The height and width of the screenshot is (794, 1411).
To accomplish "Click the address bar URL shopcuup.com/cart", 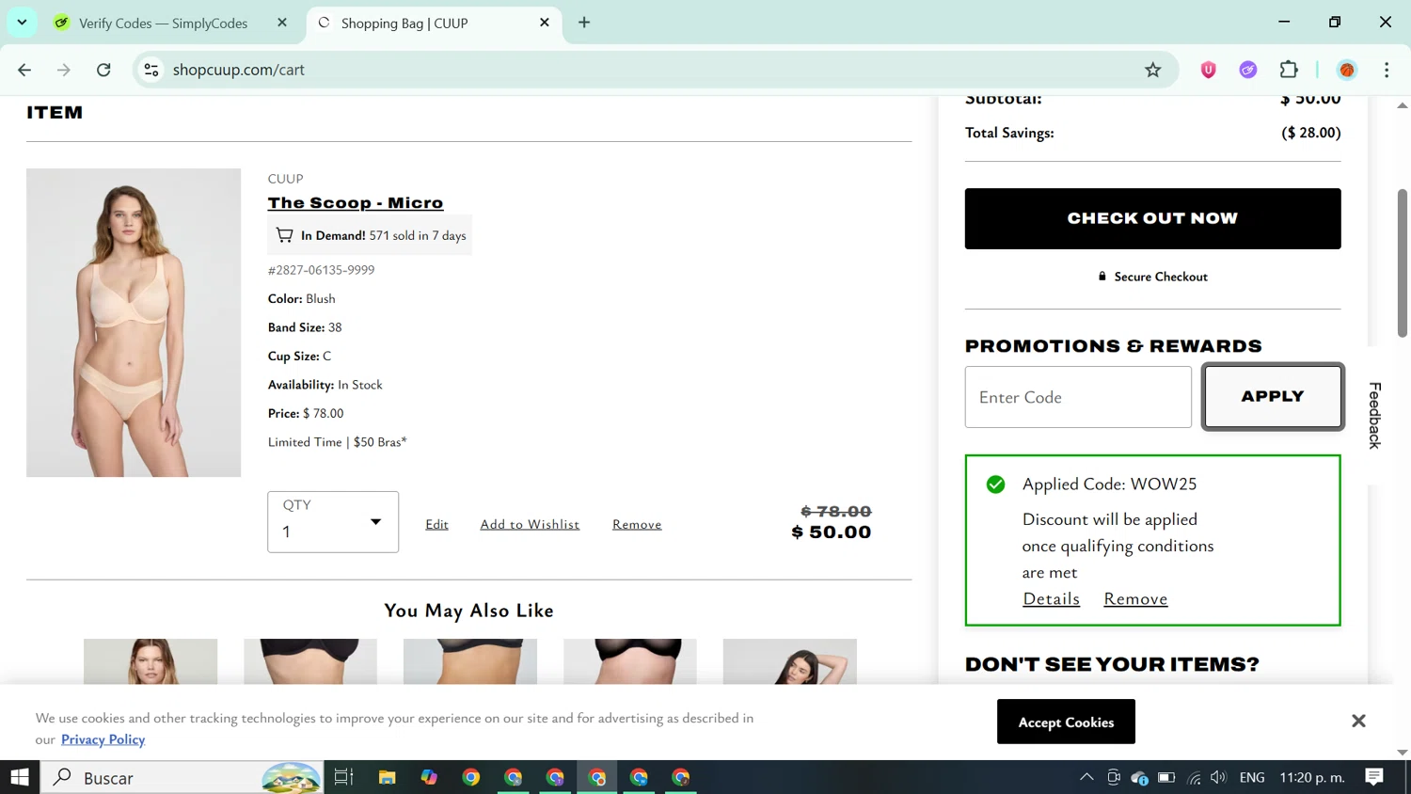I will (239, 70).
